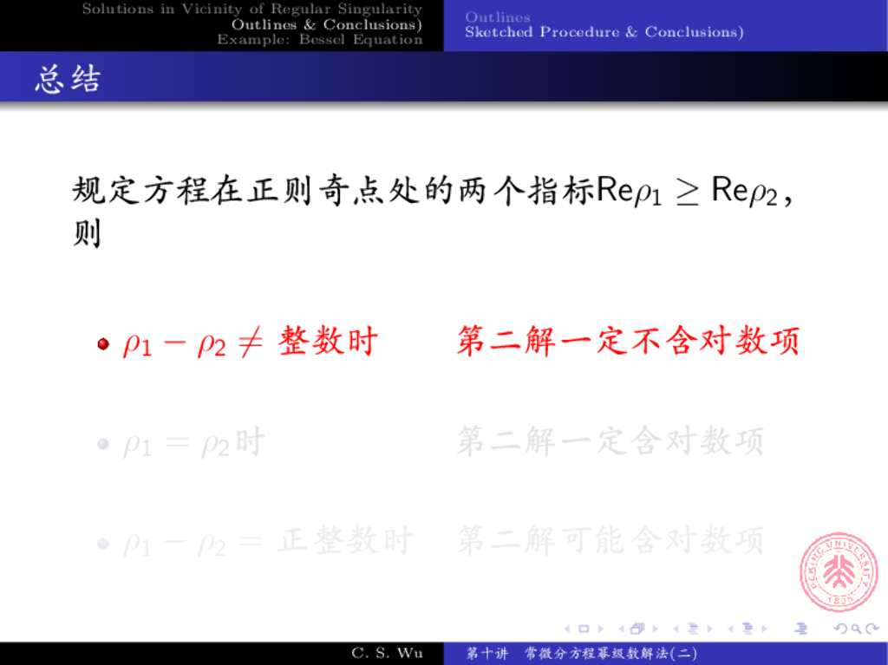Screen dimensions: 888x665
Task: Click the slide rectangle navigation icon
Action: (x=584, y=629)
